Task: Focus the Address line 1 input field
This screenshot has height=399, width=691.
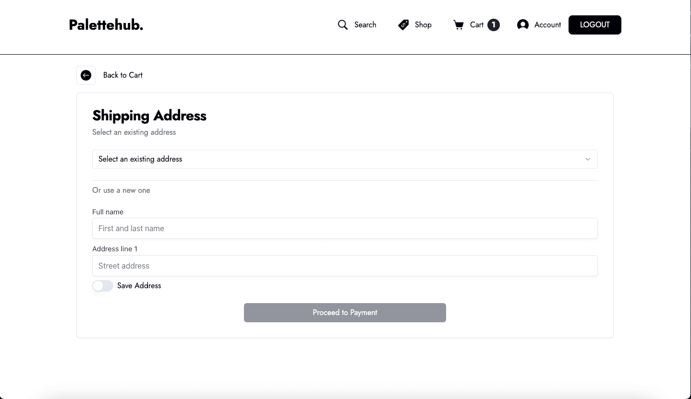Action: (345, 266)
